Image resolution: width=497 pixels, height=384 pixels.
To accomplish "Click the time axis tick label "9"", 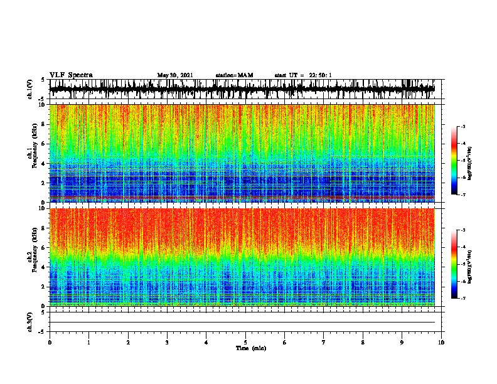I will click(402, 343).
